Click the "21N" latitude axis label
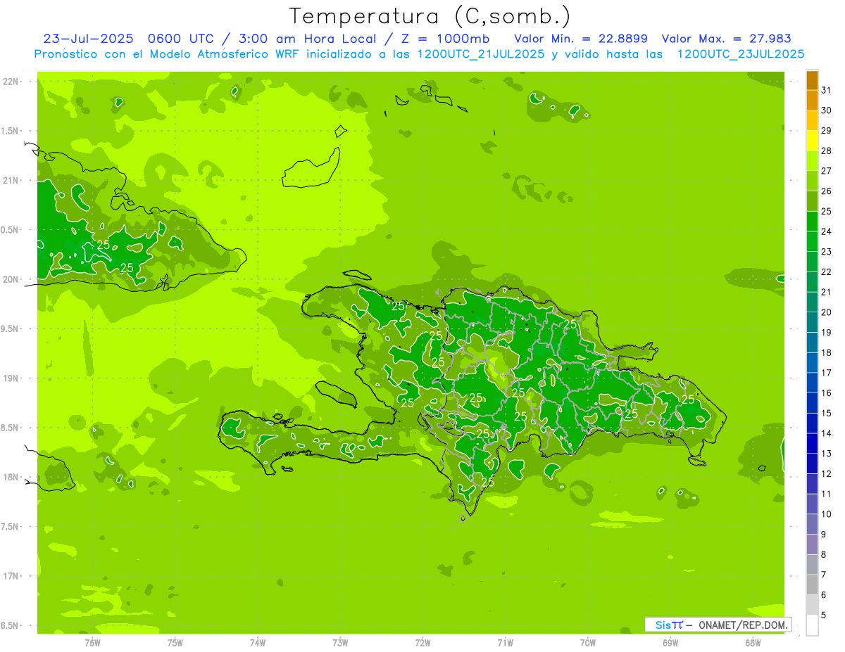The height and width of the screenshot is (652, 845). 11,180
